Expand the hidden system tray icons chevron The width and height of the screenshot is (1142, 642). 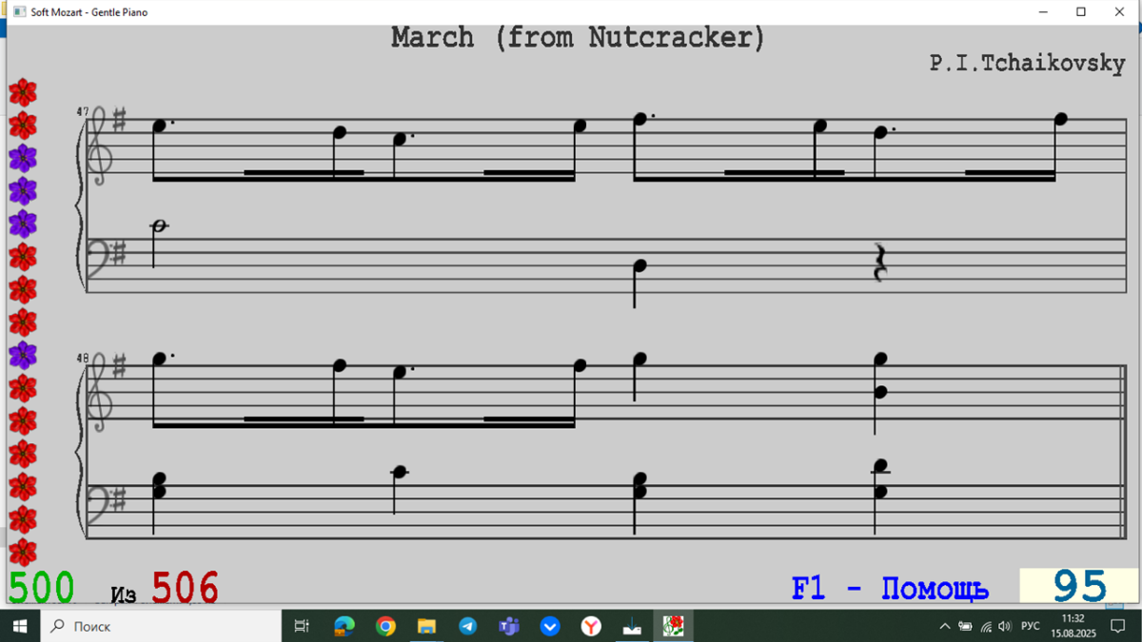pyautogui.click(x=945, y=626)
